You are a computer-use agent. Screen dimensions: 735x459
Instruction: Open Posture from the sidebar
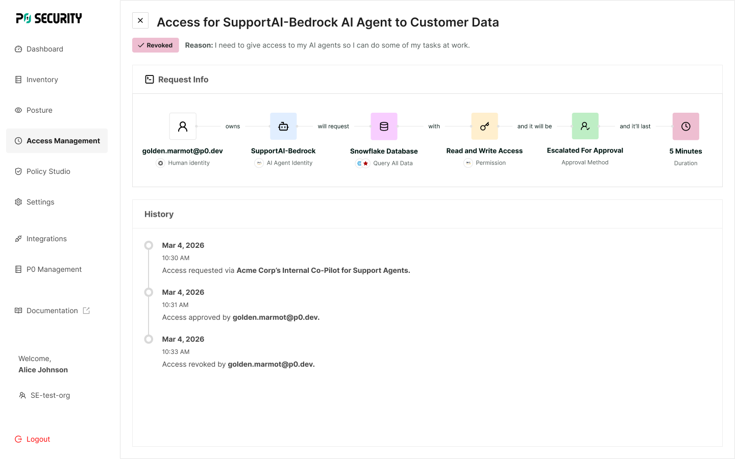39,110
